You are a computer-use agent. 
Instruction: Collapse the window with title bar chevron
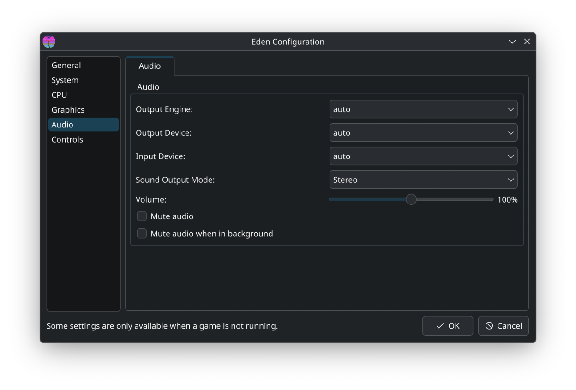click(x=512, y=42)
